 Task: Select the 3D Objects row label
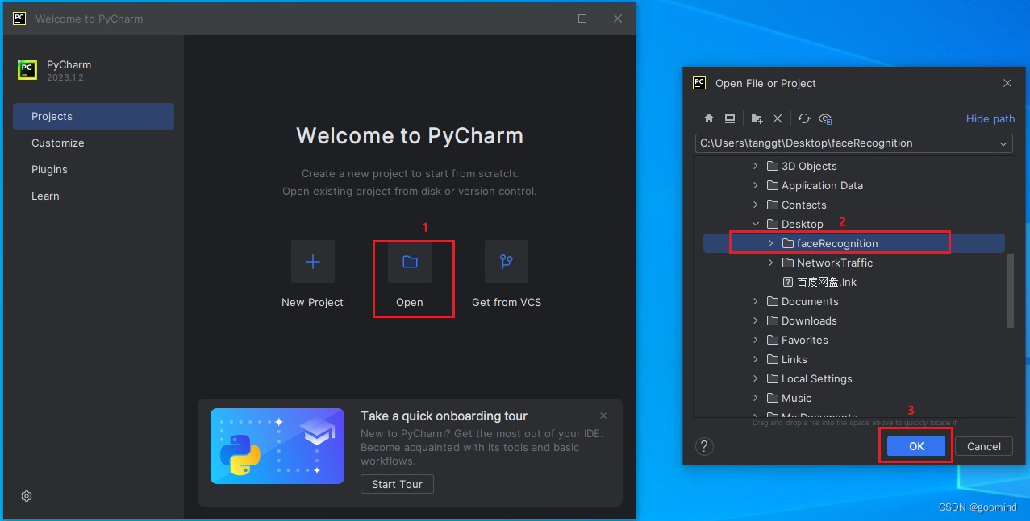(x=809, y=166)
